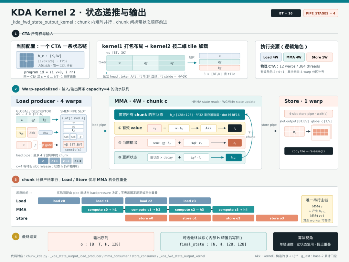Click the 可选最终状态 final_state box

[214, 242]
